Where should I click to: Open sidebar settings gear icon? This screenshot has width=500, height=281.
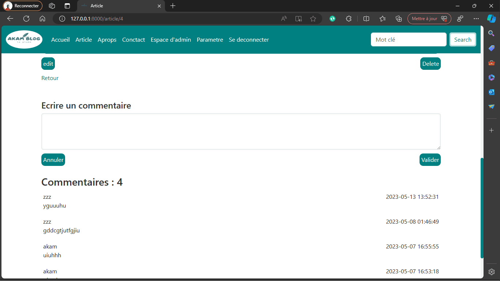(492, 272)
